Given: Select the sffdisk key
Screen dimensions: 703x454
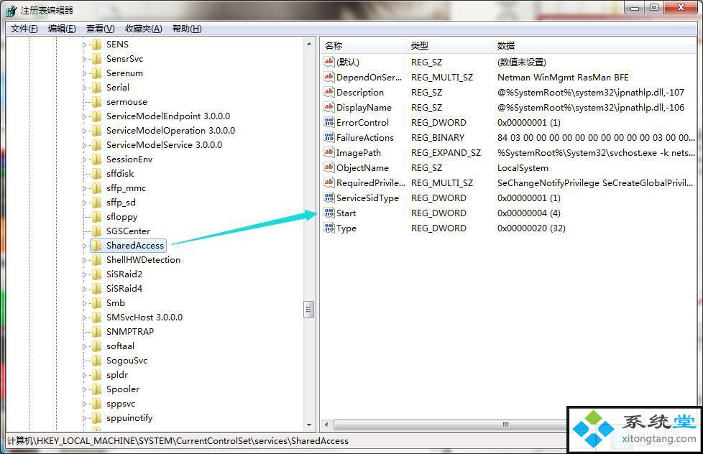Looking at the screenshot, I should (x=120, y=173).
